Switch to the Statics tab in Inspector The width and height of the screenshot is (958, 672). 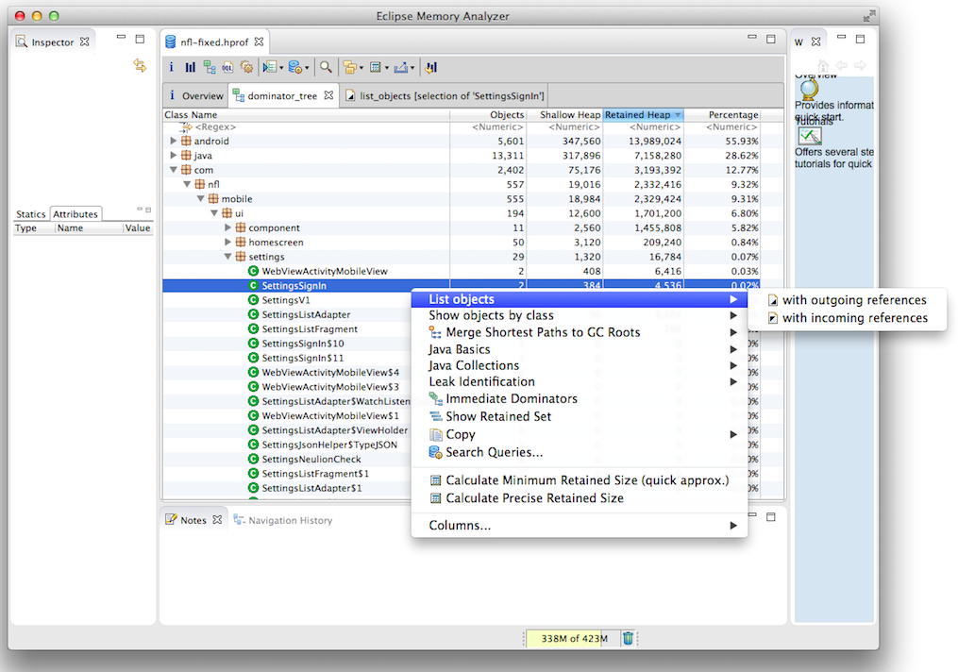30,214
